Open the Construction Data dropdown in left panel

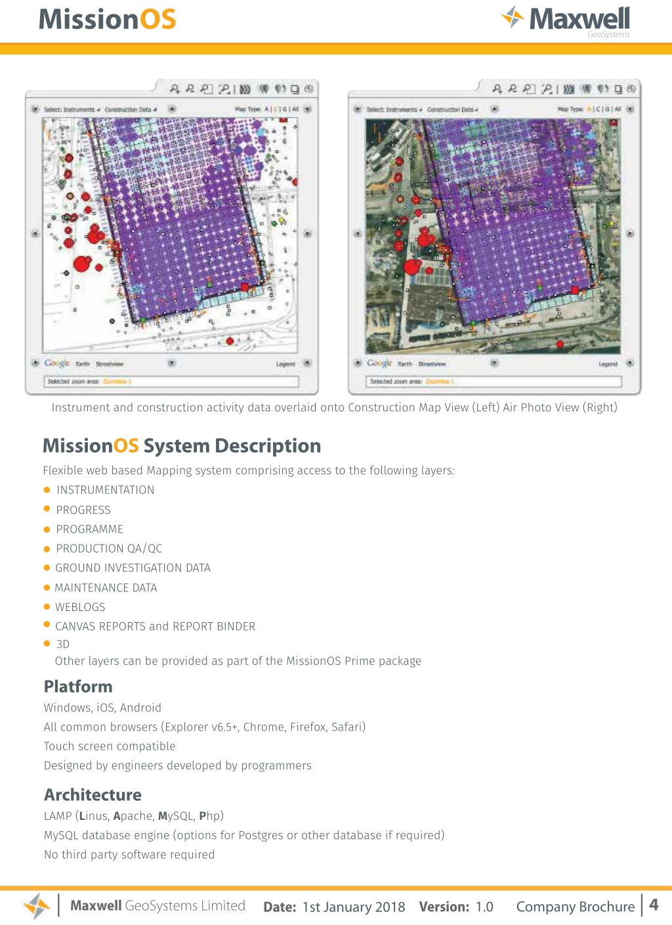pyautogui.click(x=131, y=110)
